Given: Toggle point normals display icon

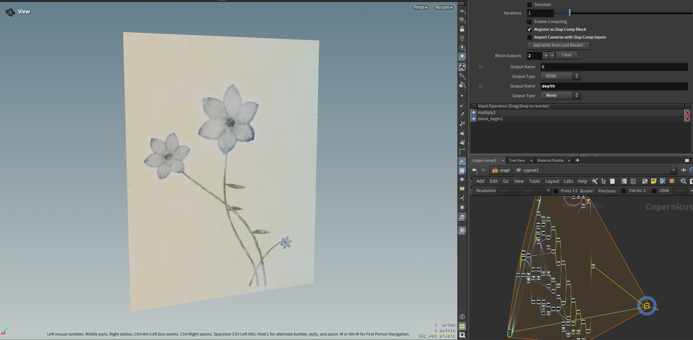Looking at the screenshot, I should tap(462, 105).
